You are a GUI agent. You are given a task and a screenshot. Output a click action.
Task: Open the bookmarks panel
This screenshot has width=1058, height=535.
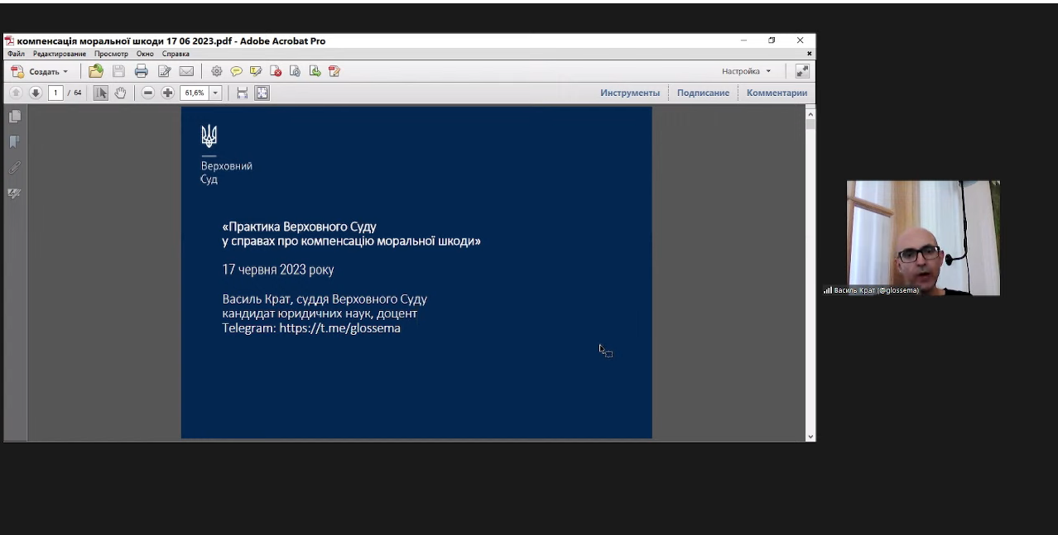(x=14, y=142)
